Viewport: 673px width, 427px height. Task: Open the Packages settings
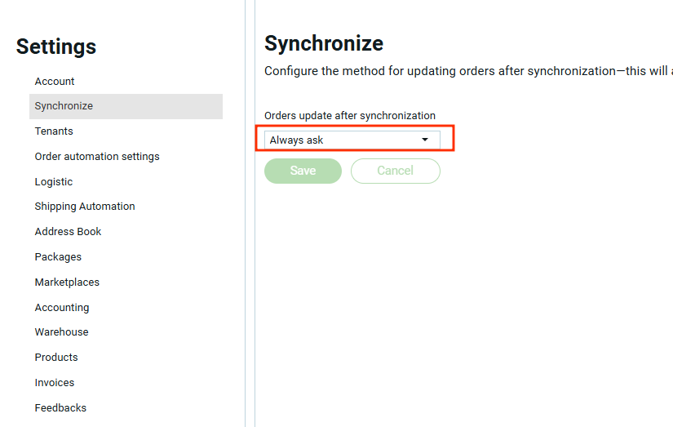pos(58,257)
